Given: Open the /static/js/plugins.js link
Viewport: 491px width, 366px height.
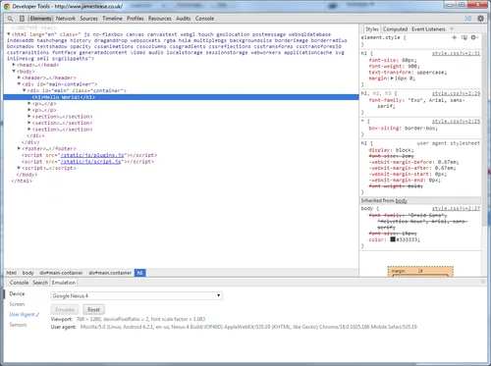Looking at the screenshot, I should pyautogui.click(x=92, y=155).
